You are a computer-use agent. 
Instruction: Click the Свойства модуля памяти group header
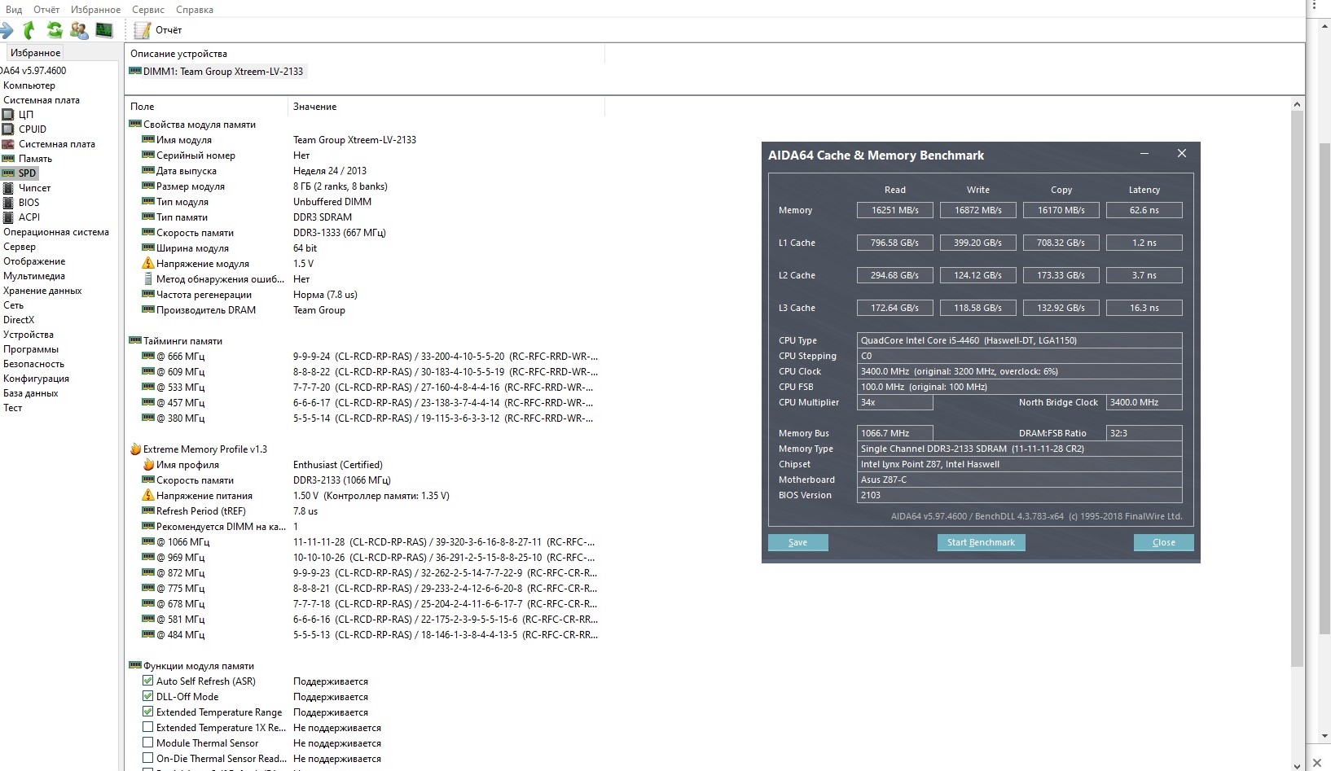pos(193,125)
